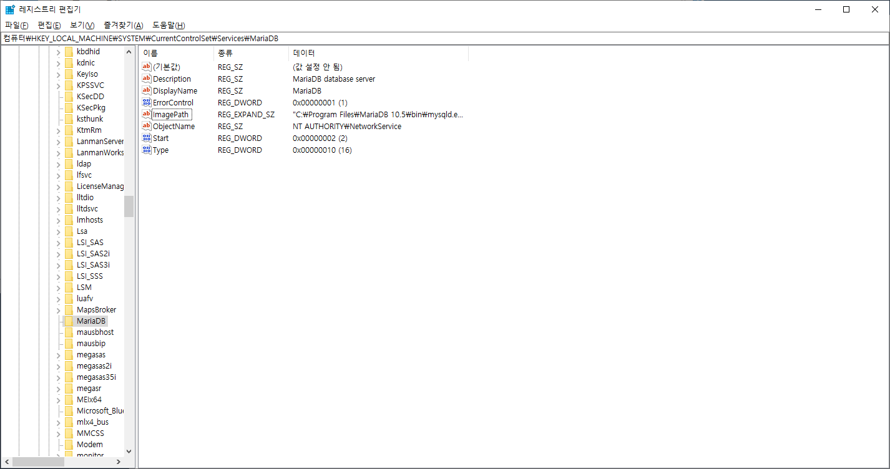890x469 pixels.
Task: Click the folder icon of Lsa key
Action: (69, 231)
